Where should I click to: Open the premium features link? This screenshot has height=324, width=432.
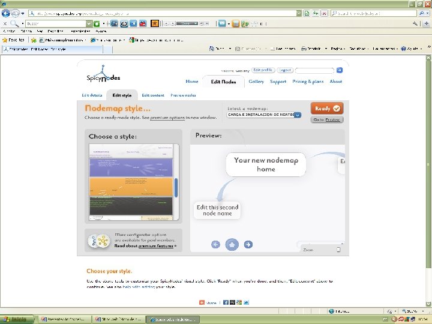coord(156,246)
